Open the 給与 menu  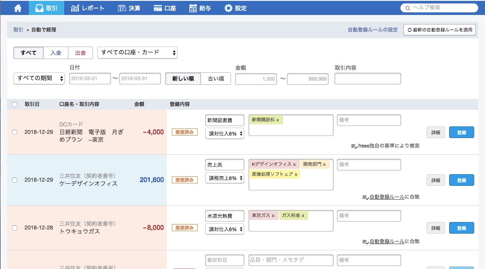coord(200,8)
